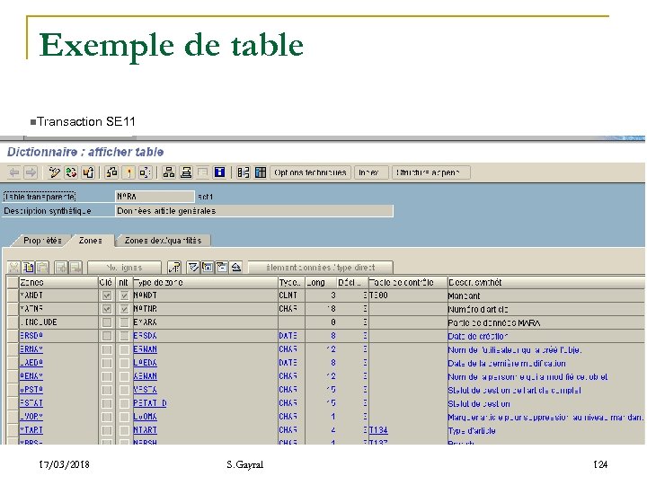The image size is (647, 485).
Task: Toggle initial checkbox for MANDT row
Action: (124, 295)
